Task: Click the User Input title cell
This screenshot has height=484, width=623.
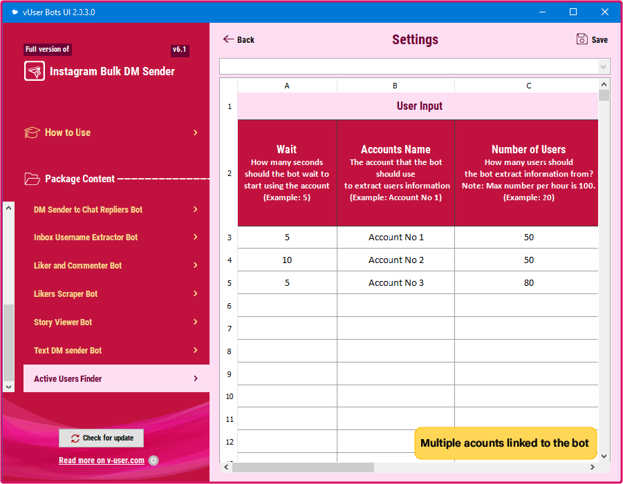Action: pyautogui.click(x=418, y=106)
